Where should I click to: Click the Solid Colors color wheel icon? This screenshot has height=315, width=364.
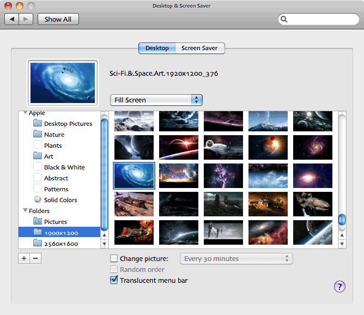point(38,199)
